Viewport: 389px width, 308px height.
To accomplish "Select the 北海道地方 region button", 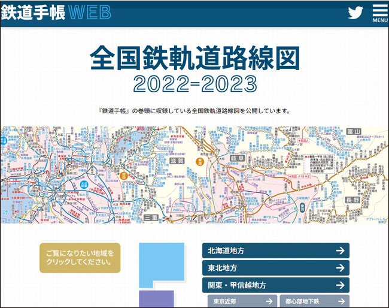I will coord(276,250).
